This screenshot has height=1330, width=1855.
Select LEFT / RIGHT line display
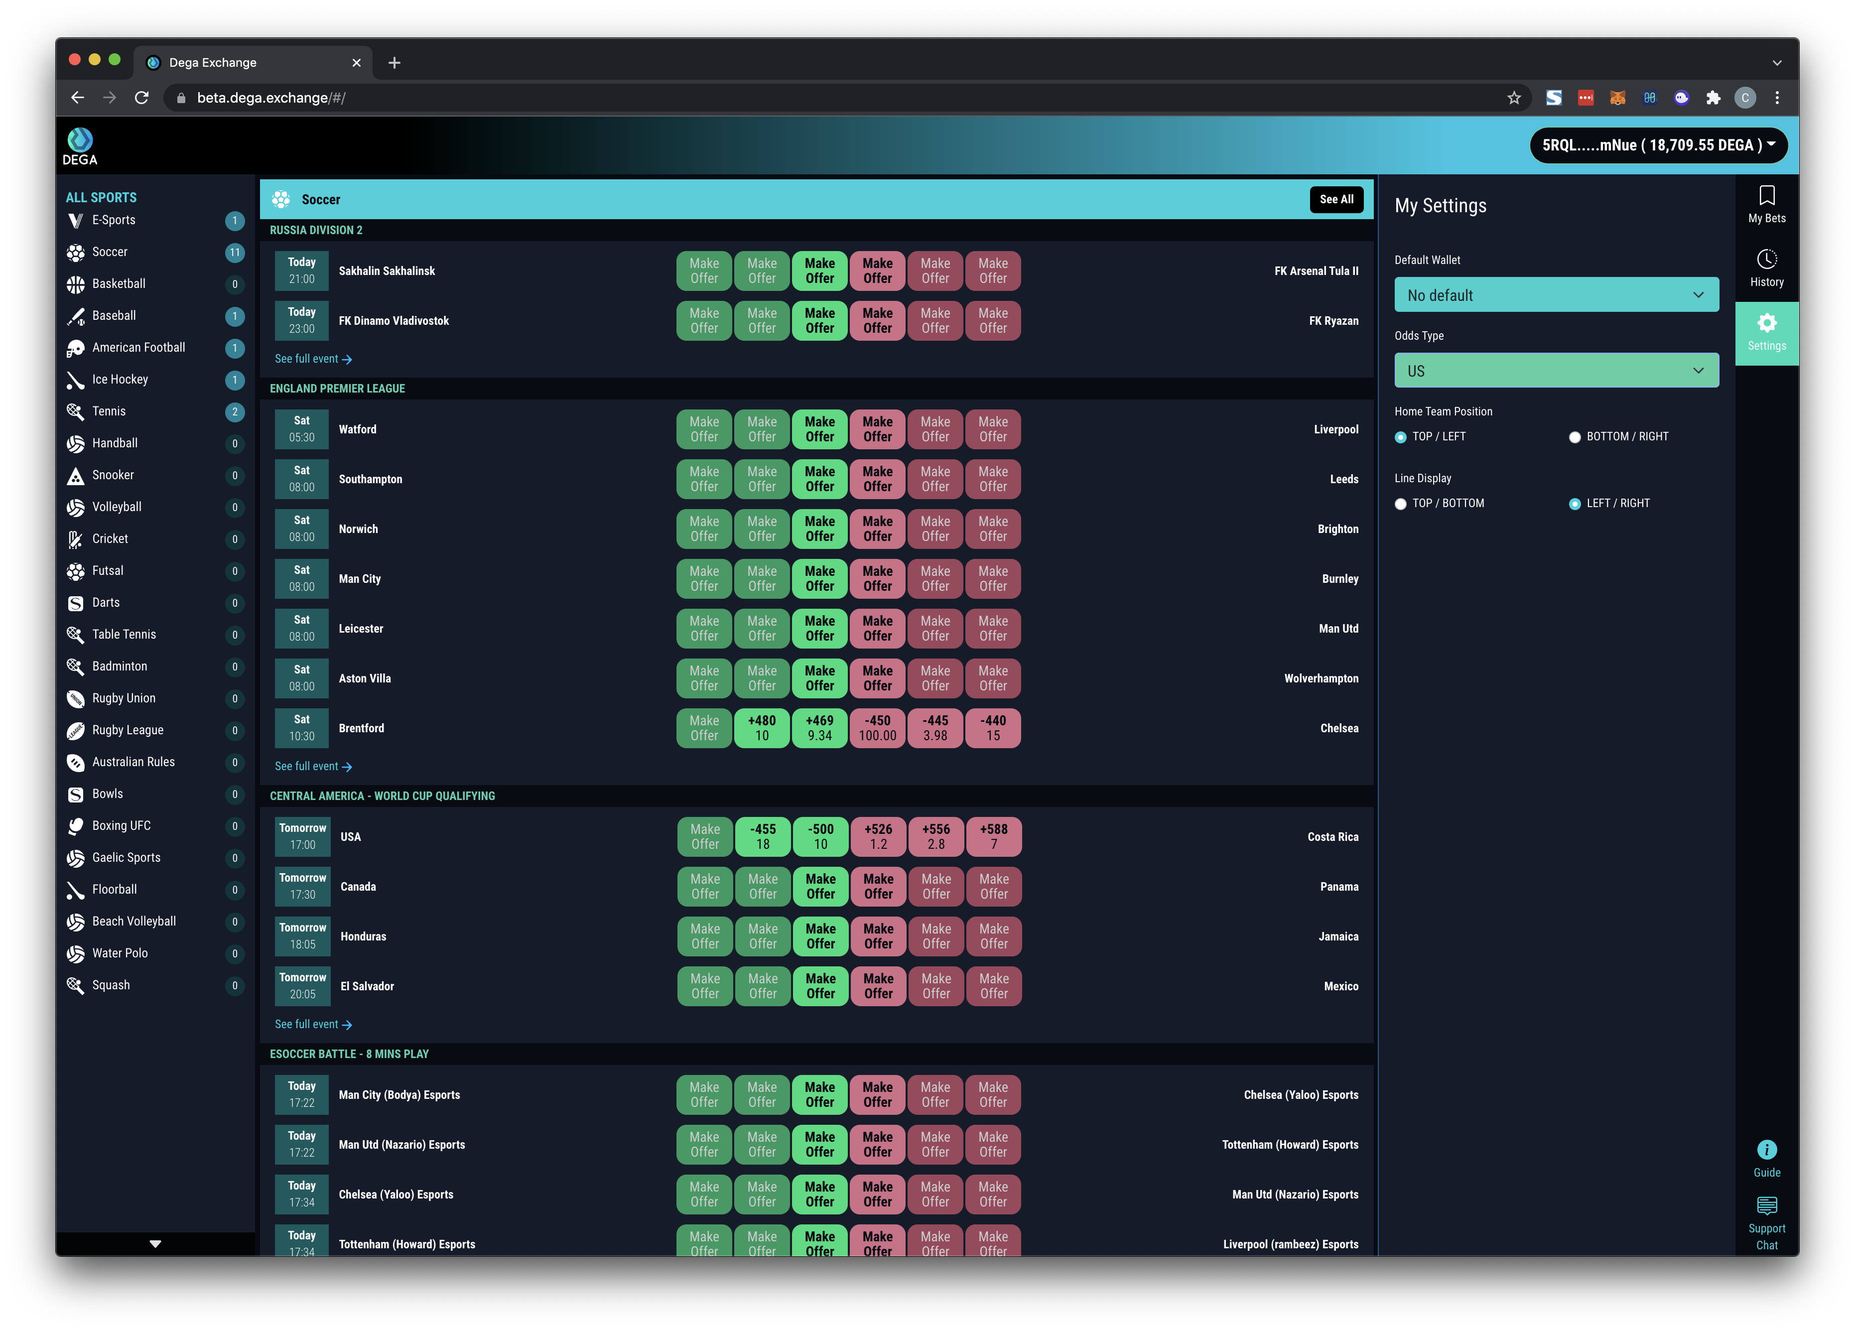pyautogui.click(x=1575, y=505)
